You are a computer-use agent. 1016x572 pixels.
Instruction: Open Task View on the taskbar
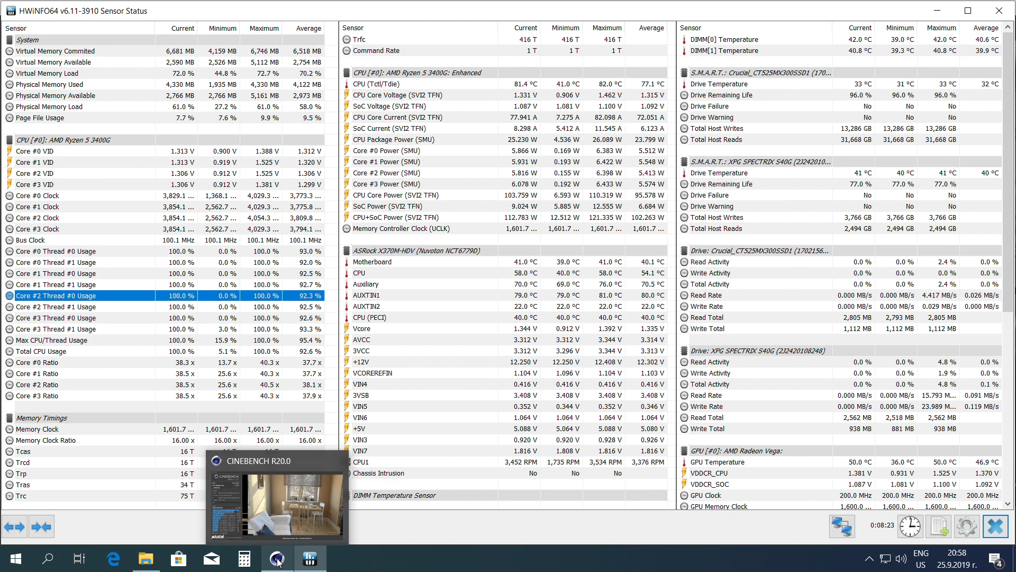tap(79, 559)
